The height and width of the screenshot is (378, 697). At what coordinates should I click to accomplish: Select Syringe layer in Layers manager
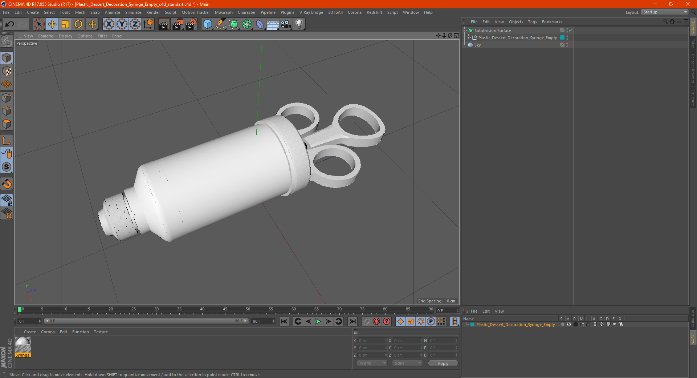tap(515, 325)
